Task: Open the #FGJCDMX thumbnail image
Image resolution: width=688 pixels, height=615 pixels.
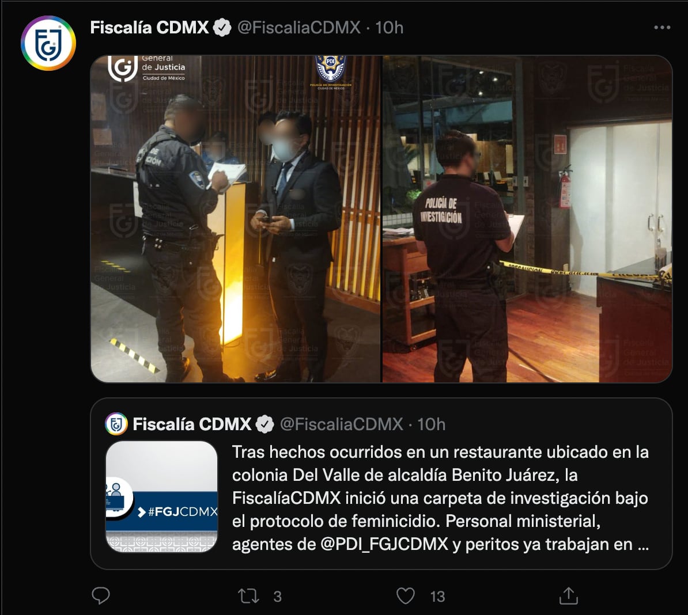Action: tap(161, 496)
